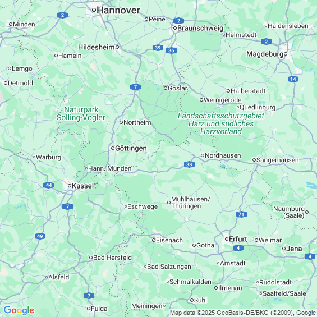Select the Mühlhausen/Thüringen label

191,203
